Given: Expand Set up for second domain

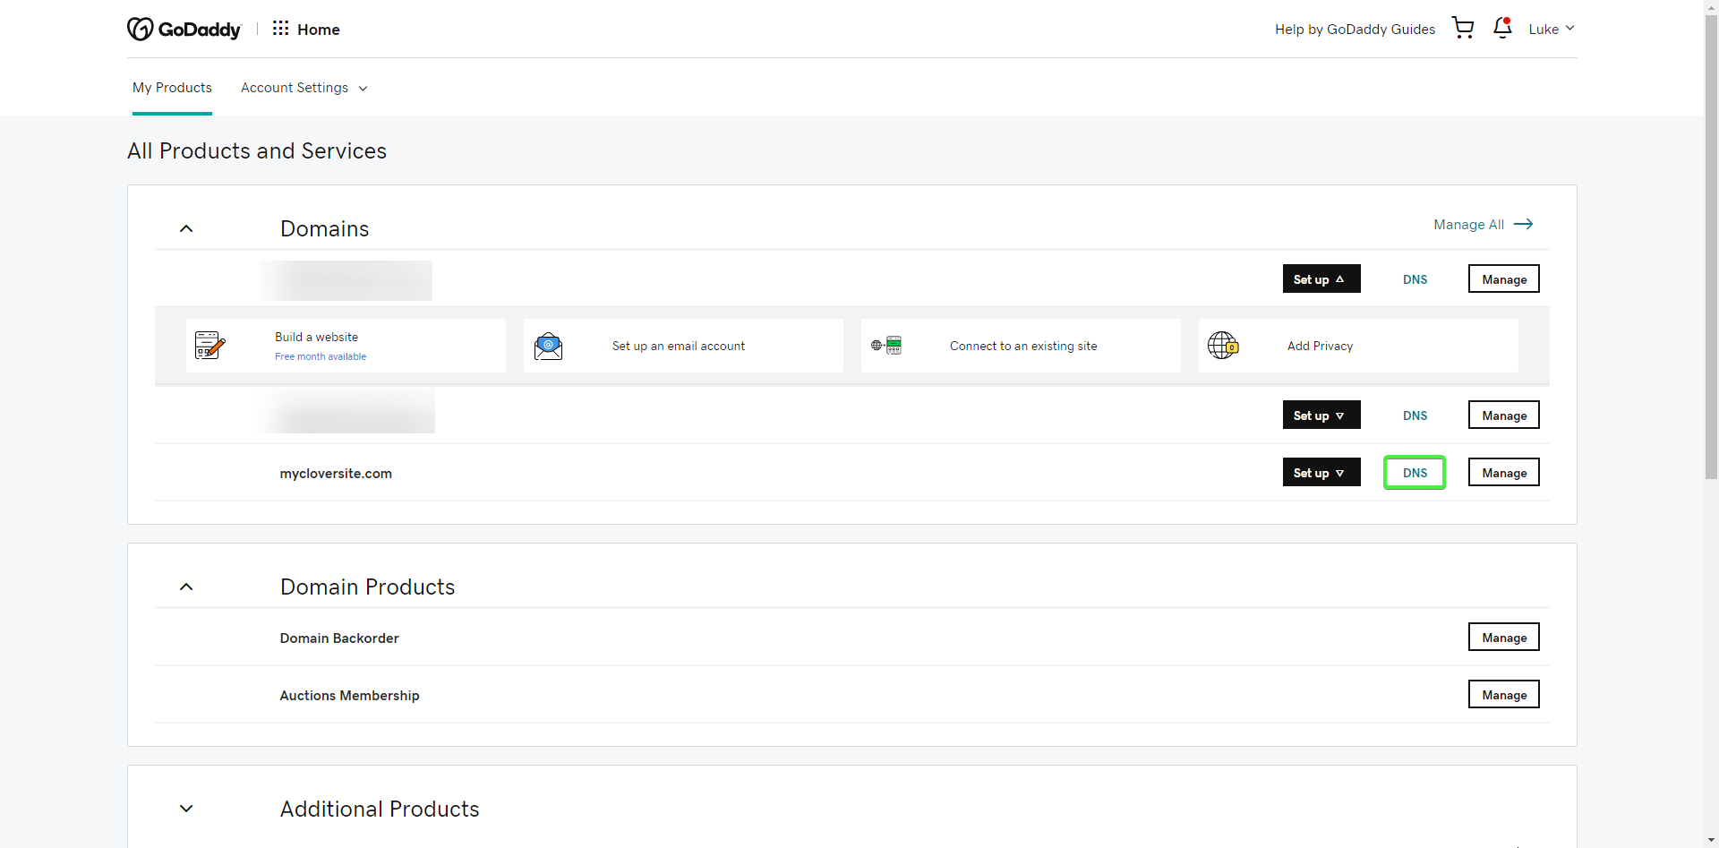Looking at the screenshot, I should point(1321,415).
